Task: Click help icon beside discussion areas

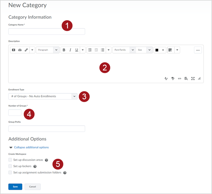Action: 46,160
